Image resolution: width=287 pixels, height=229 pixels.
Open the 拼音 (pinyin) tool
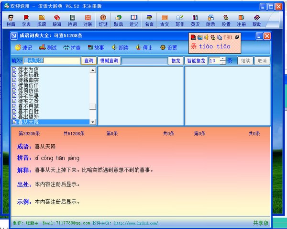[x=11, y=21]
